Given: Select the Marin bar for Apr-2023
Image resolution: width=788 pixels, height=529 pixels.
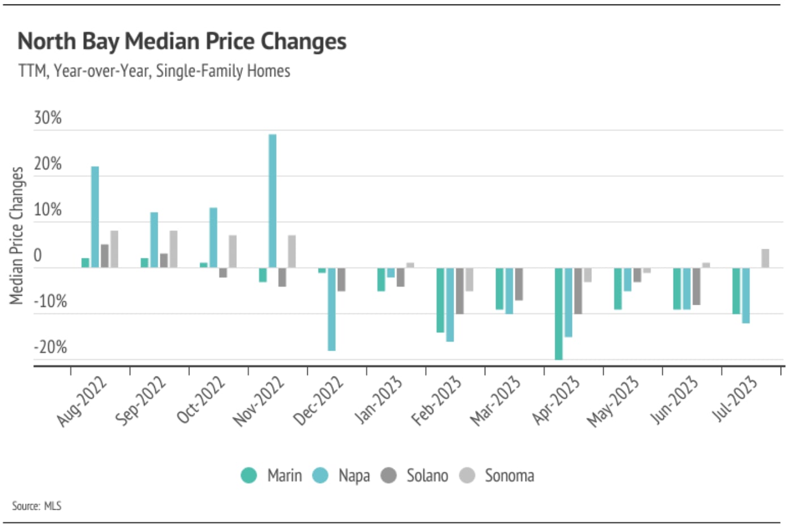Looking at the screenshot, I should (558, 313).
